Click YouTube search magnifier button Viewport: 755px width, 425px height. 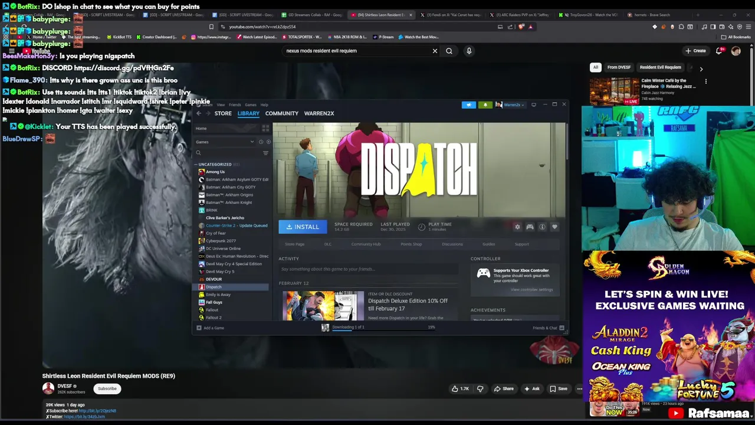pyautogui.click(x=449, y=51)
